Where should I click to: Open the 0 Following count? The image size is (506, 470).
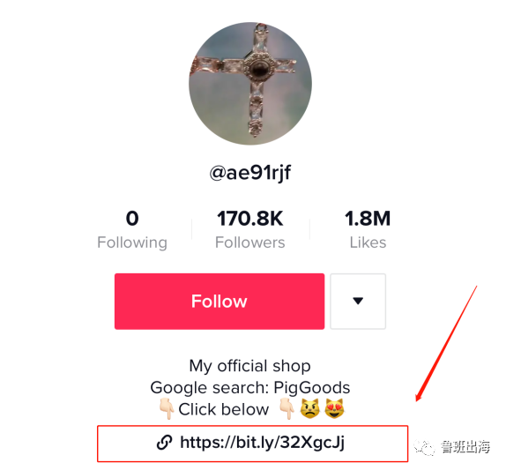[132, 229]
